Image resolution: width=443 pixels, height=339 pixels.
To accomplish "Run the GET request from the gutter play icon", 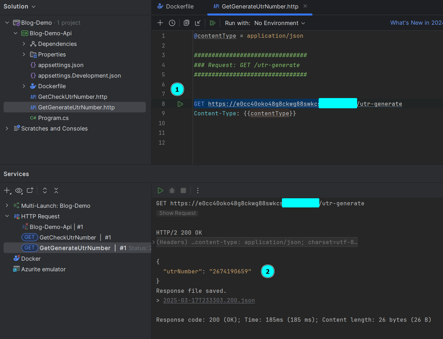I will pyautogui.click(x=180, y=104).
